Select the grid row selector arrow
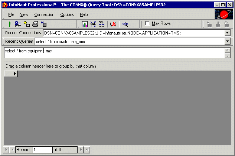235x156 pixels. point(11,74)
